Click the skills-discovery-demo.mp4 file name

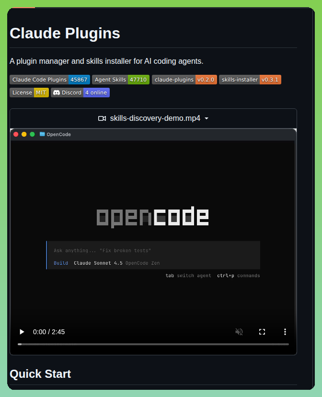(155, 118)
